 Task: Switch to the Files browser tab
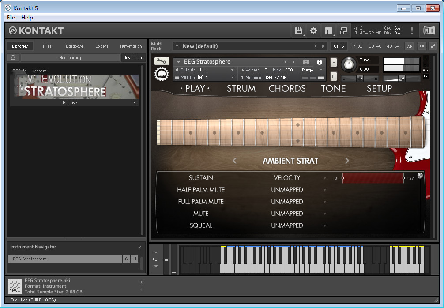47,46
